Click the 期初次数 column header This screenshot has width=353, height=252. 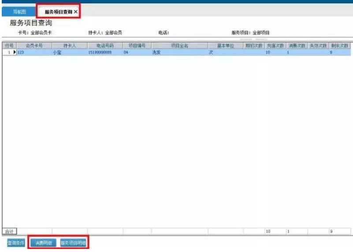click(x=254, y=46)
